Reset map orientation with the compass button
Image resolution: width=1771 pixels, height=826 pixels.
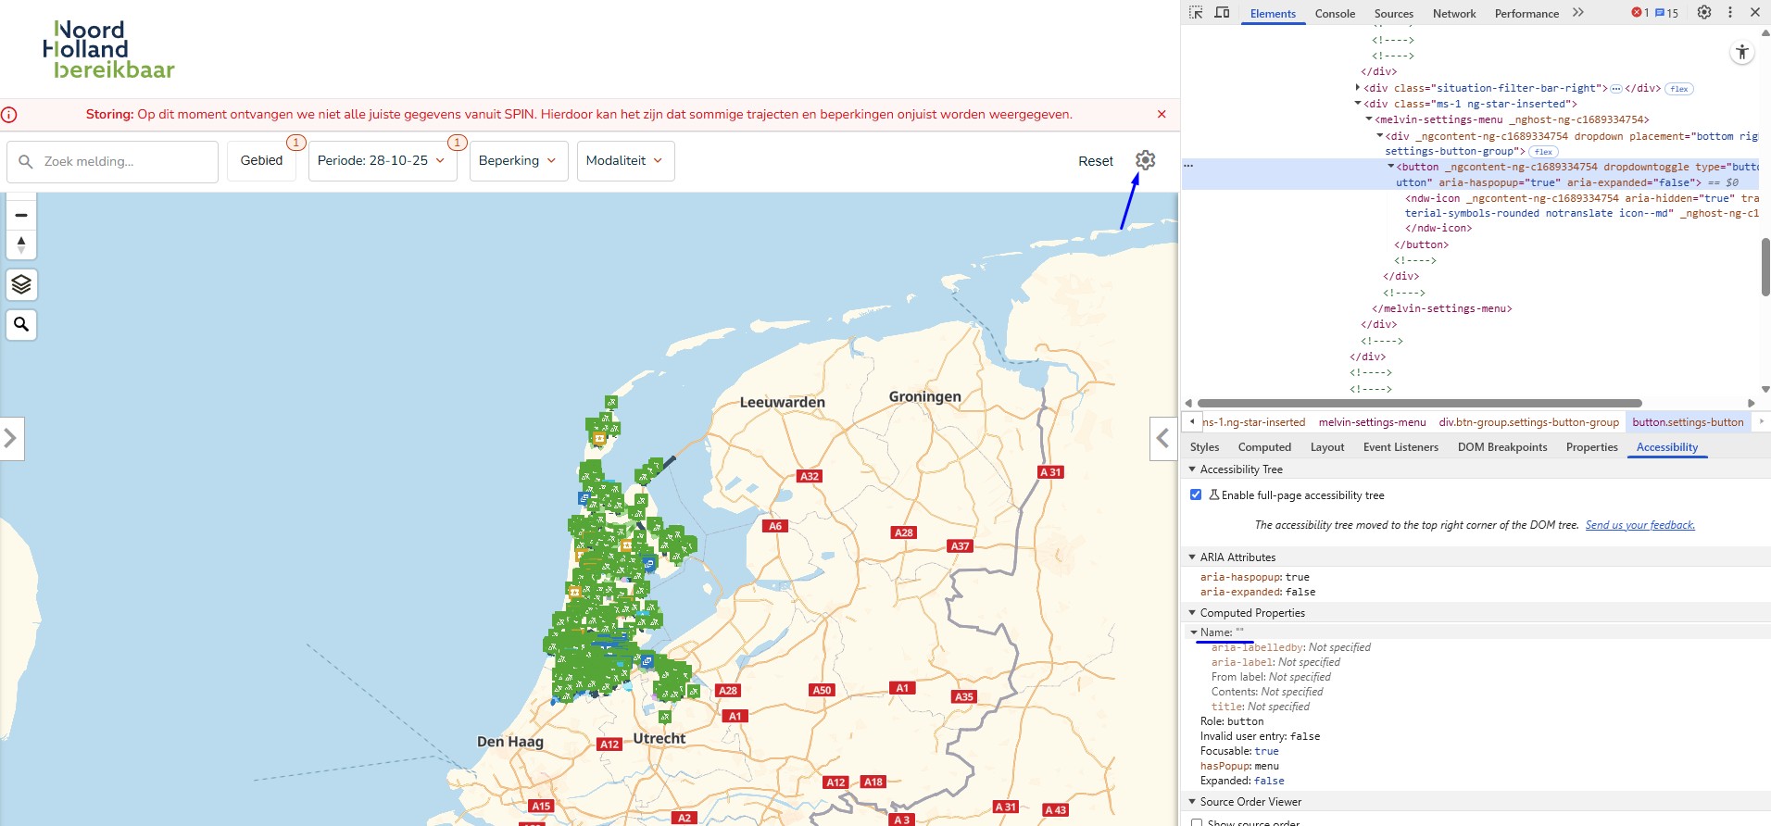pyautogui.click(x=21, y=245)
